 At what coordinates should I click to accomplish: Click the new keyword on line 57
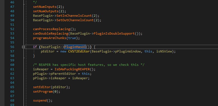(63, 51)
